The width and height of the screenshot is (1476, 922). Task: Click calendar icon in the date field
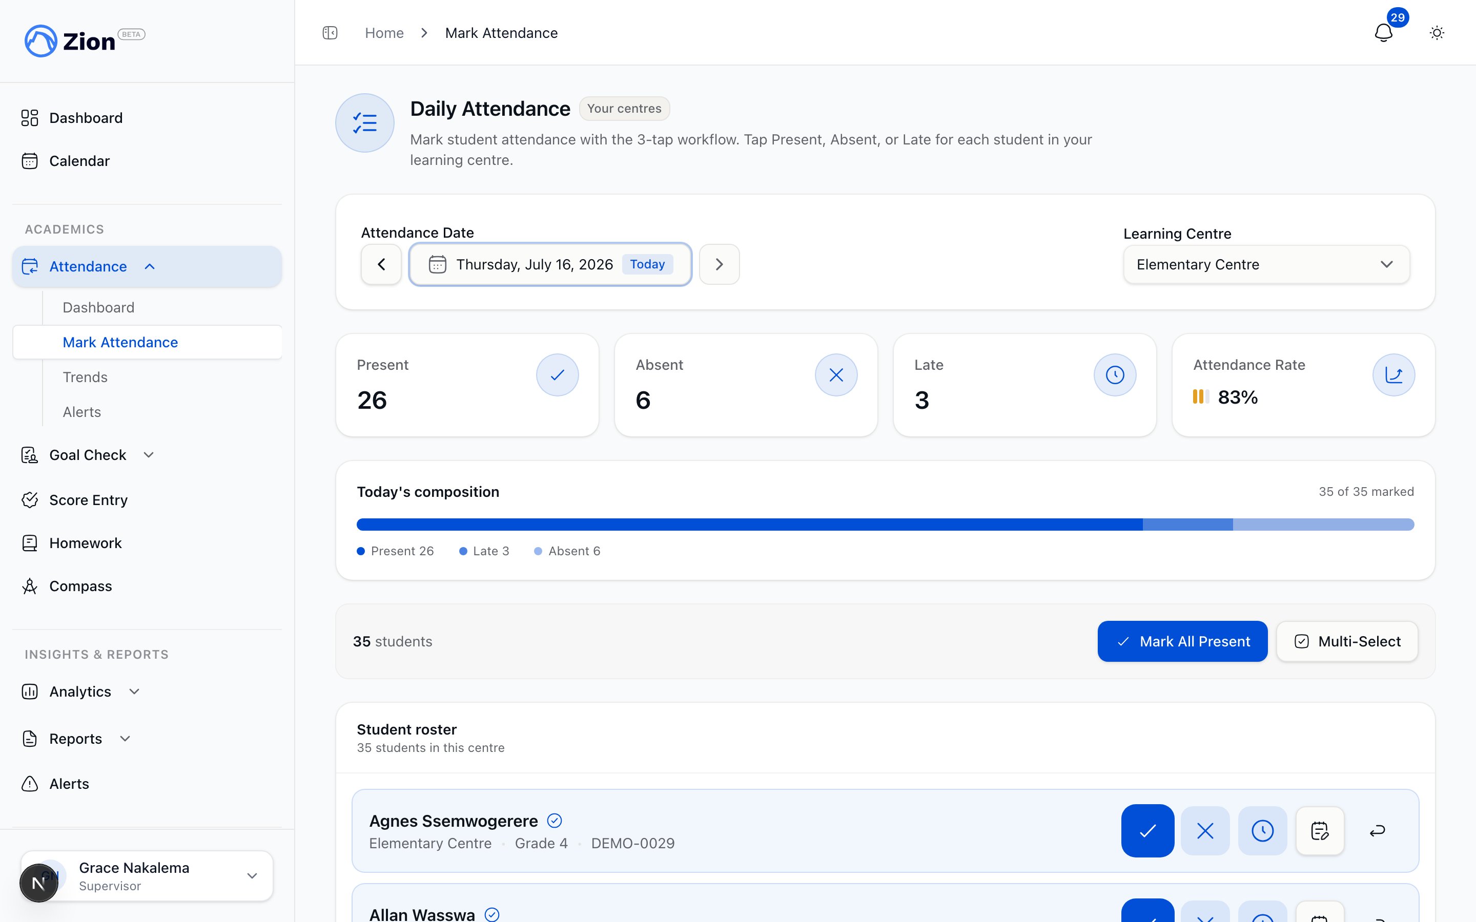437,265
